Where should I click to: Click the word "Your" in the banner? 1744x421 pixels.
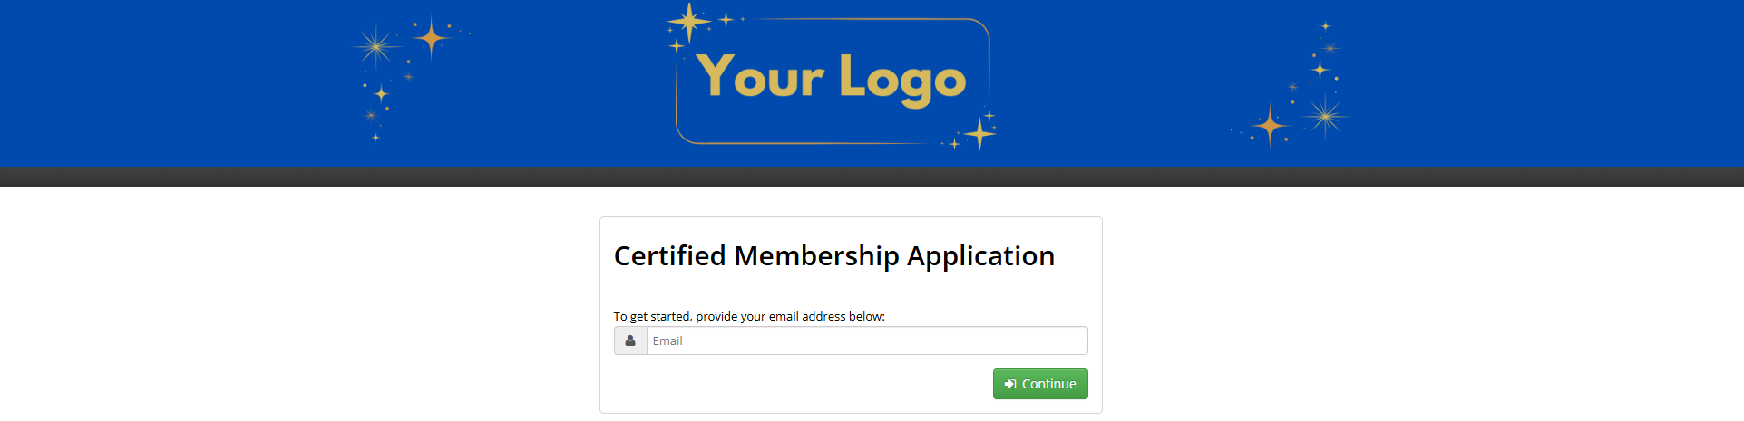[x=760, y=76]
